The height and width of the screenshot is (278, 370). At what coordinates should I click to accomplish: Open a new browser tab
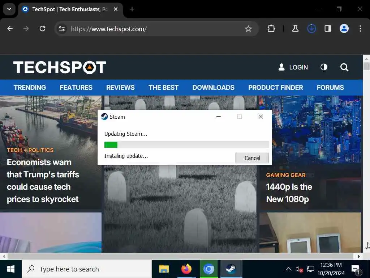pos(132,9)
